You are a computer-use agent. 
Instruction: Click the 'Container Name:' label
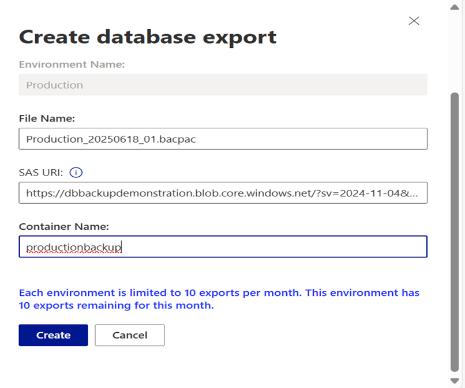coord(64,226)
